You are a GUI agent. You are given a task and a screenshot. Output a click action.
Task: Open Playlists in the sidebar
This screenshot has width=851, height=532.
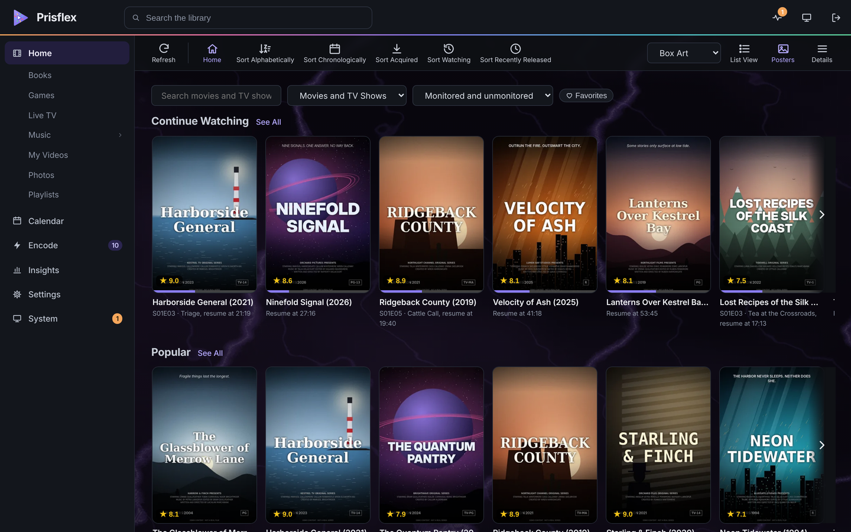click(x=44, y=194)
